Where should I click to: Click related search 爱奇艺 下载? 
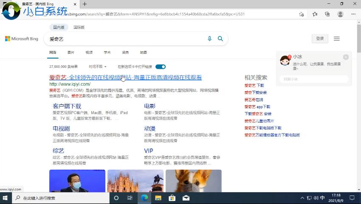tap(254, 86)
